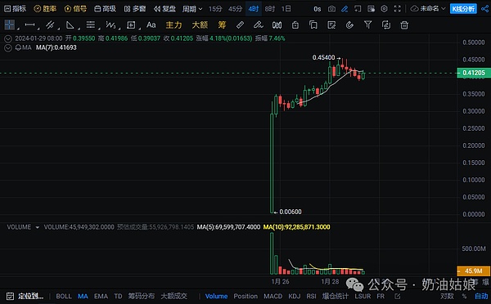Screen dimensions: 491x304
Task: Toggle the TD overlay indicator
Action: click(x=118, y=296)
